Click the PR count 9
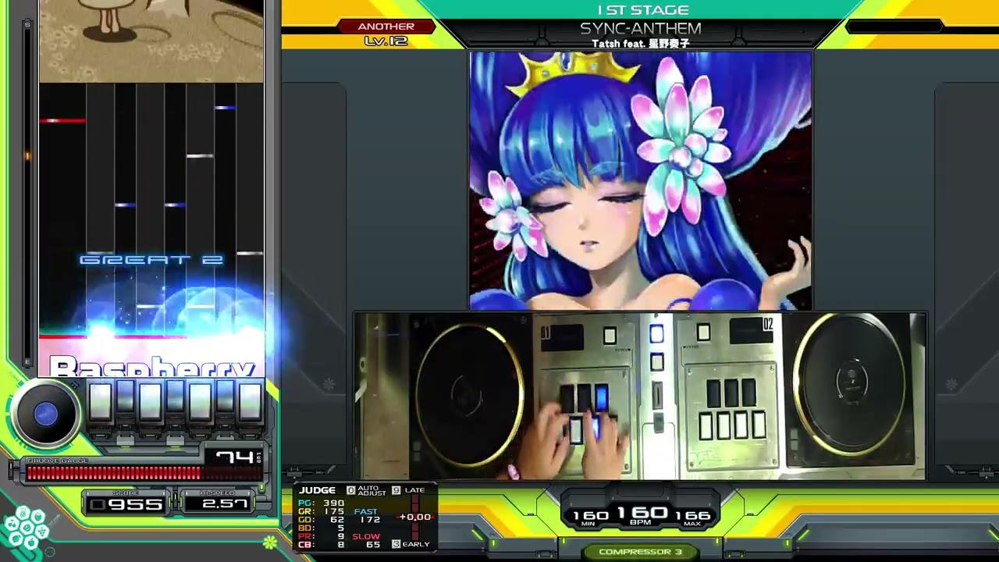 tap(341, 536)
